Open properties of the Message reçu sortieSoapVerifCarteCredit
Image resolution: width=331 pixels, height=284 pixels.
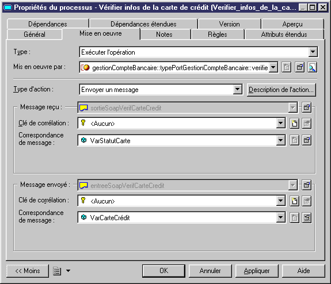point(306,108)
